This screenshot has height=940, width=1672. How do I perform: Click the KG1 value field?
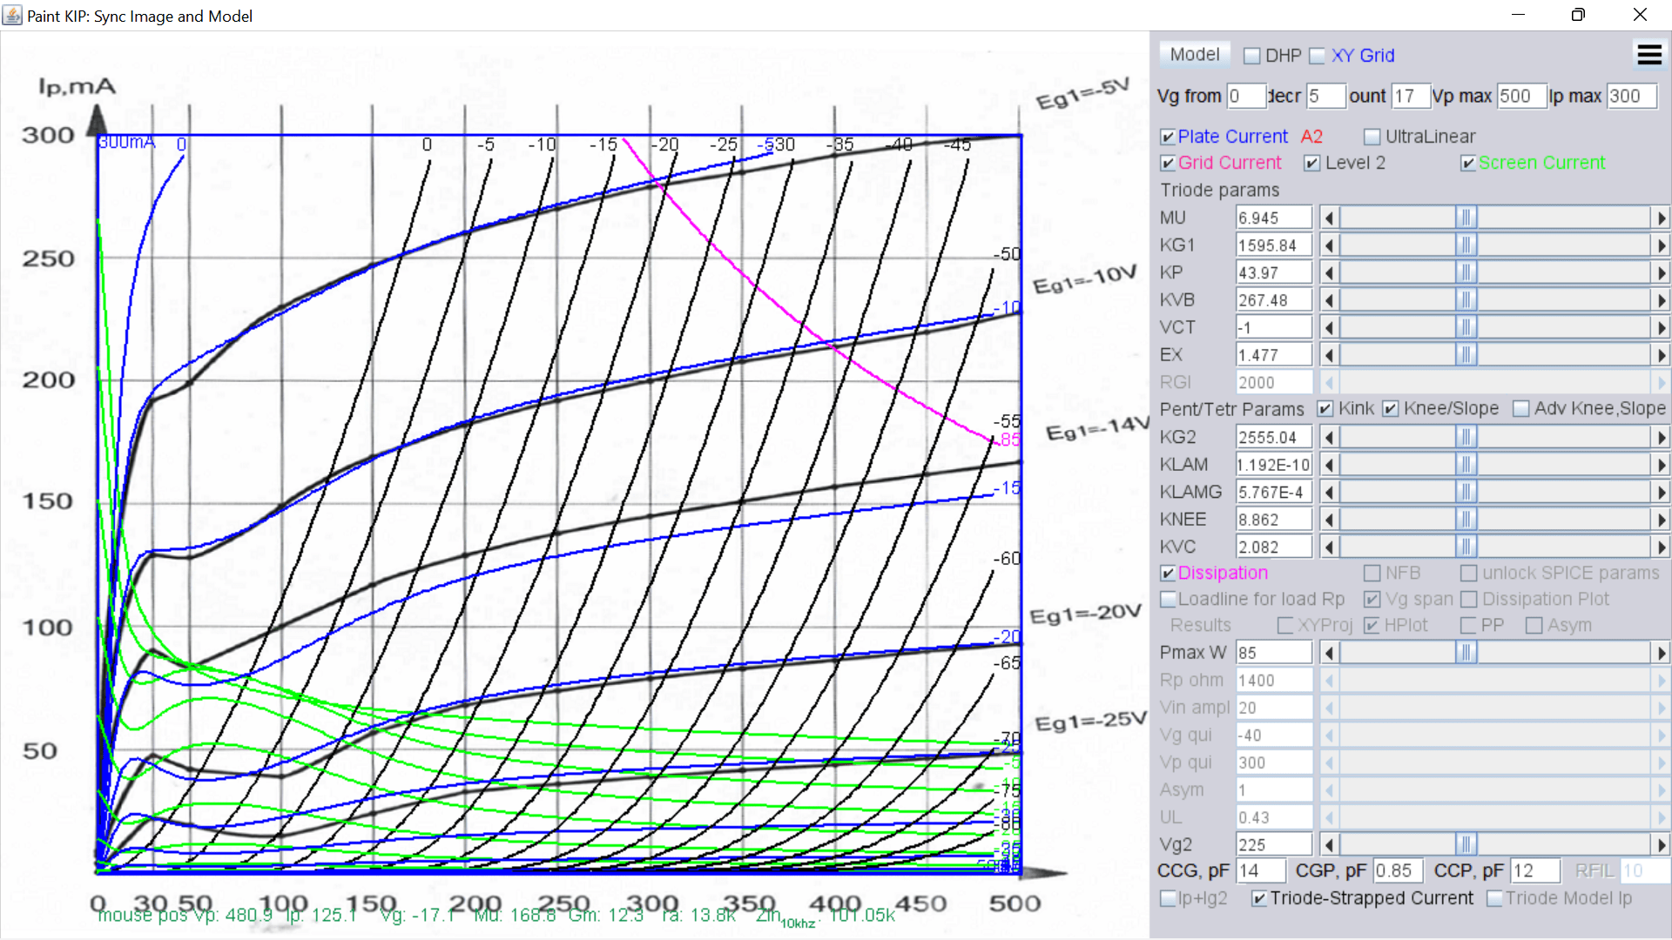1274,245
